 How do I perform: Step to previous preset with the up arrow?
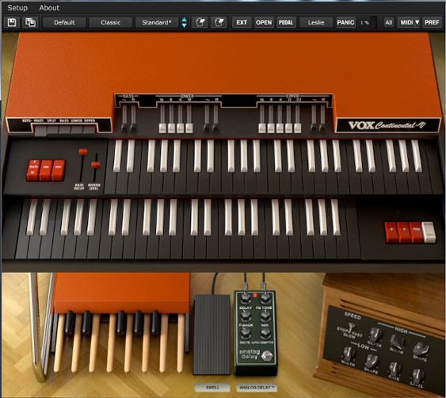click(184, 19)
